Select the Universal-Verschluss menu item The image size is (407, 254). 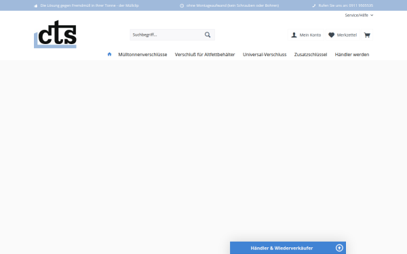tap(265, 54)
